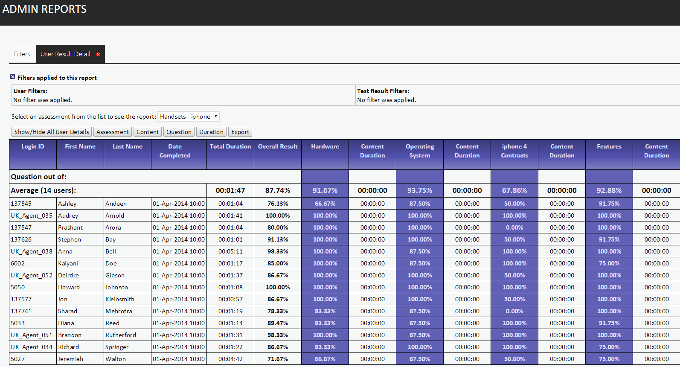The image size is (680, 367).
Task: Click the Overall Result column header
Action: point(278,146)
